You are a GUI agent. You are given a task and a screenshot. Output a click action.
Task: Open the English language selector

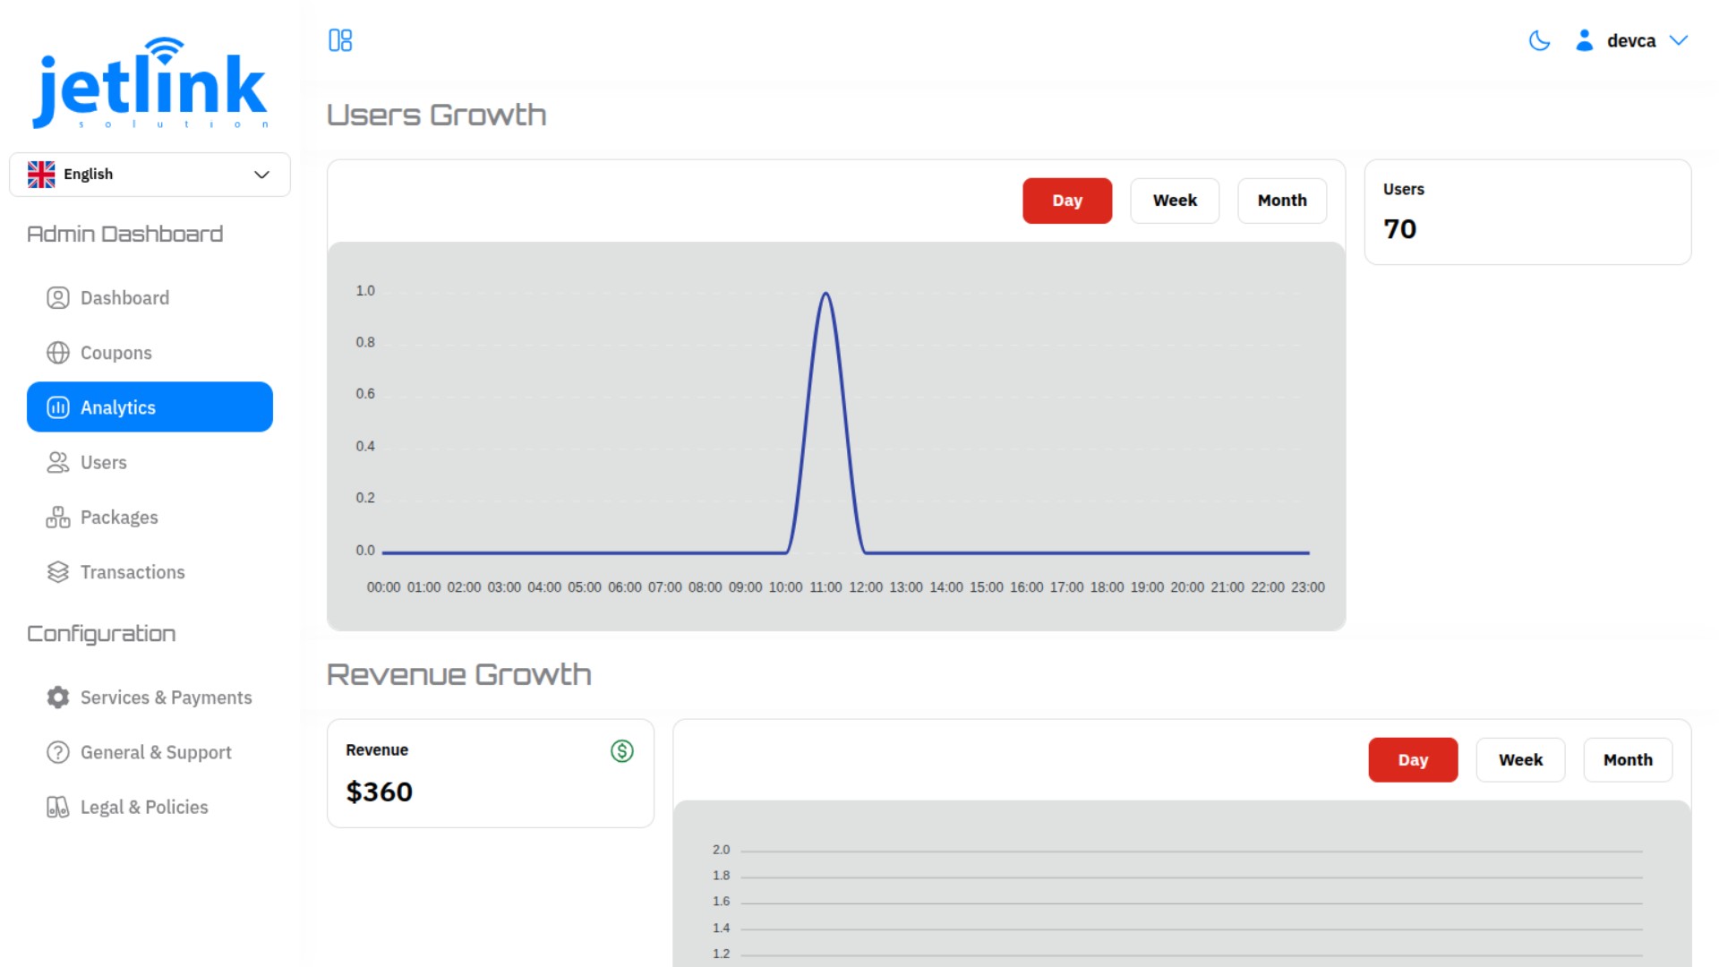[x=150, y=175]
